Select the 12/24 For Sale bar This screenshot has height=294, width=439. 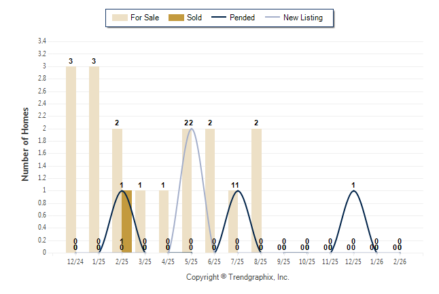click(x=71, y=159)
